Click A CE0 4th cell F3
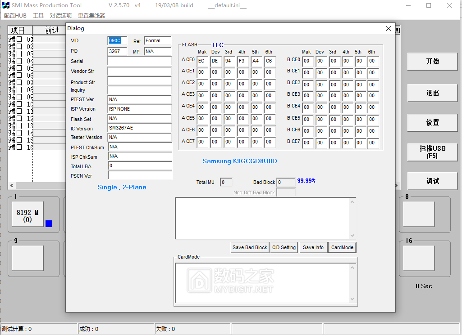The width and height of the screenshot is (462, 335). tap(243, 61)
